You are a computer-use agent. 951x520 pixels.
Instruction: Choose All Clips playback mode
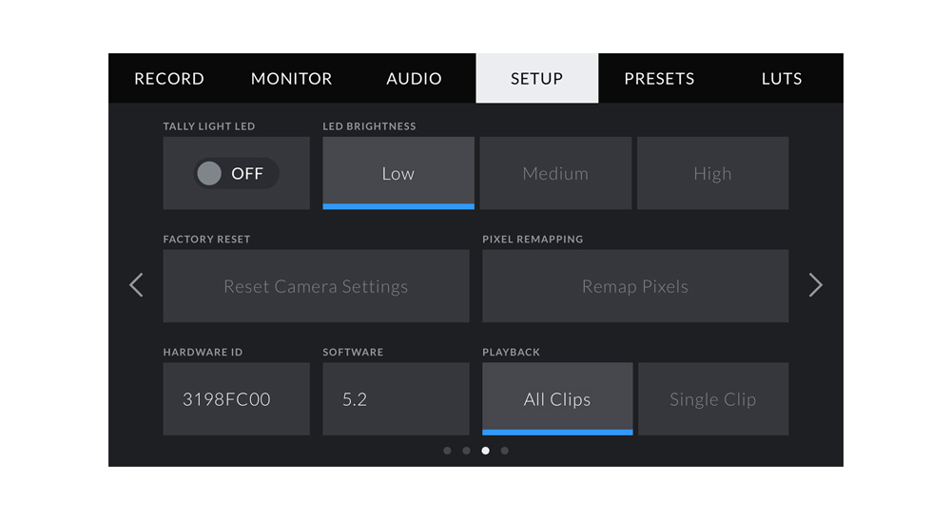[x=557, y=399]
